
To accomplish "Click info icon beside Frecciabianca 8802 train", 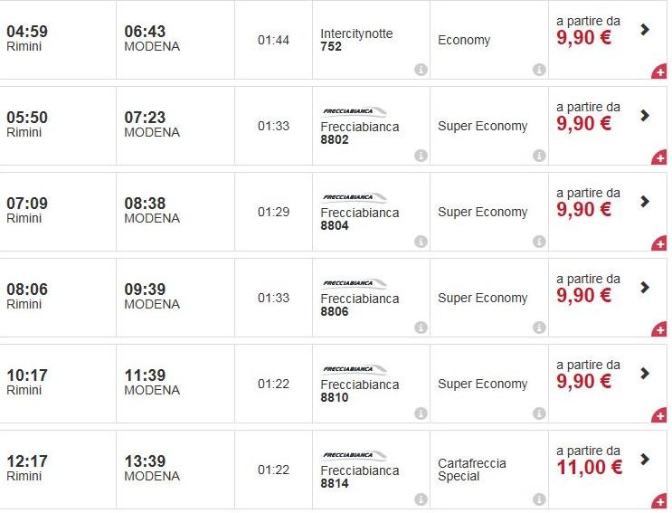I will click(421, 156).
